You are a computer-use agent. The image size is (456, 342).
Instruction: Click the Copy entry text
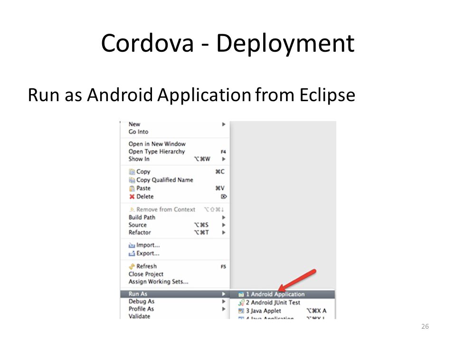[143, 172]
